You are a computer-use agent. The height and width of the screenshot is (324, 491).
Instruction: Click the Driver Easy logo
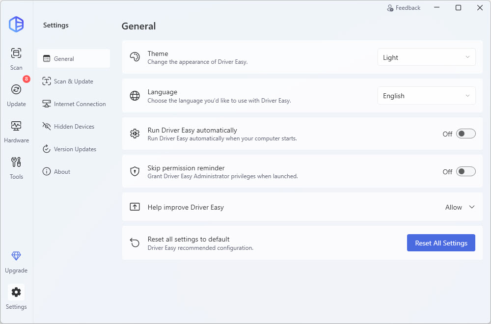pos(16,24)
